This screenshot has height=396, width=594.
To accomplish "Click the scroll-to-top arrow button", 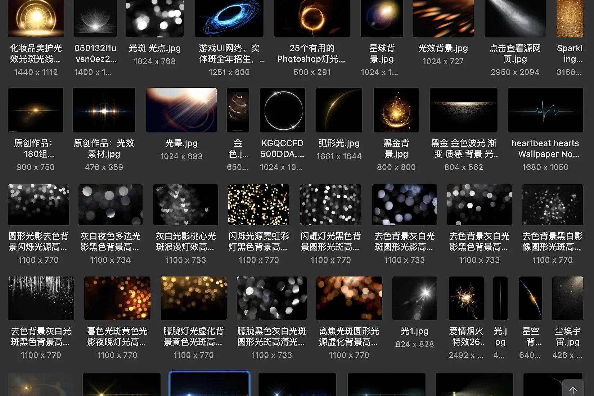I will pyautogui.click(x=573, y=390).
